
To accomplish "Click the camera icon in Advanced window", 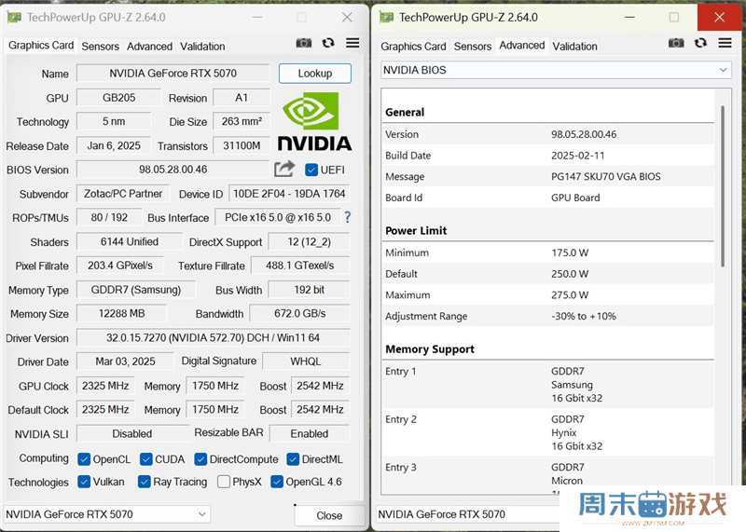I will [x=676, y=43].
